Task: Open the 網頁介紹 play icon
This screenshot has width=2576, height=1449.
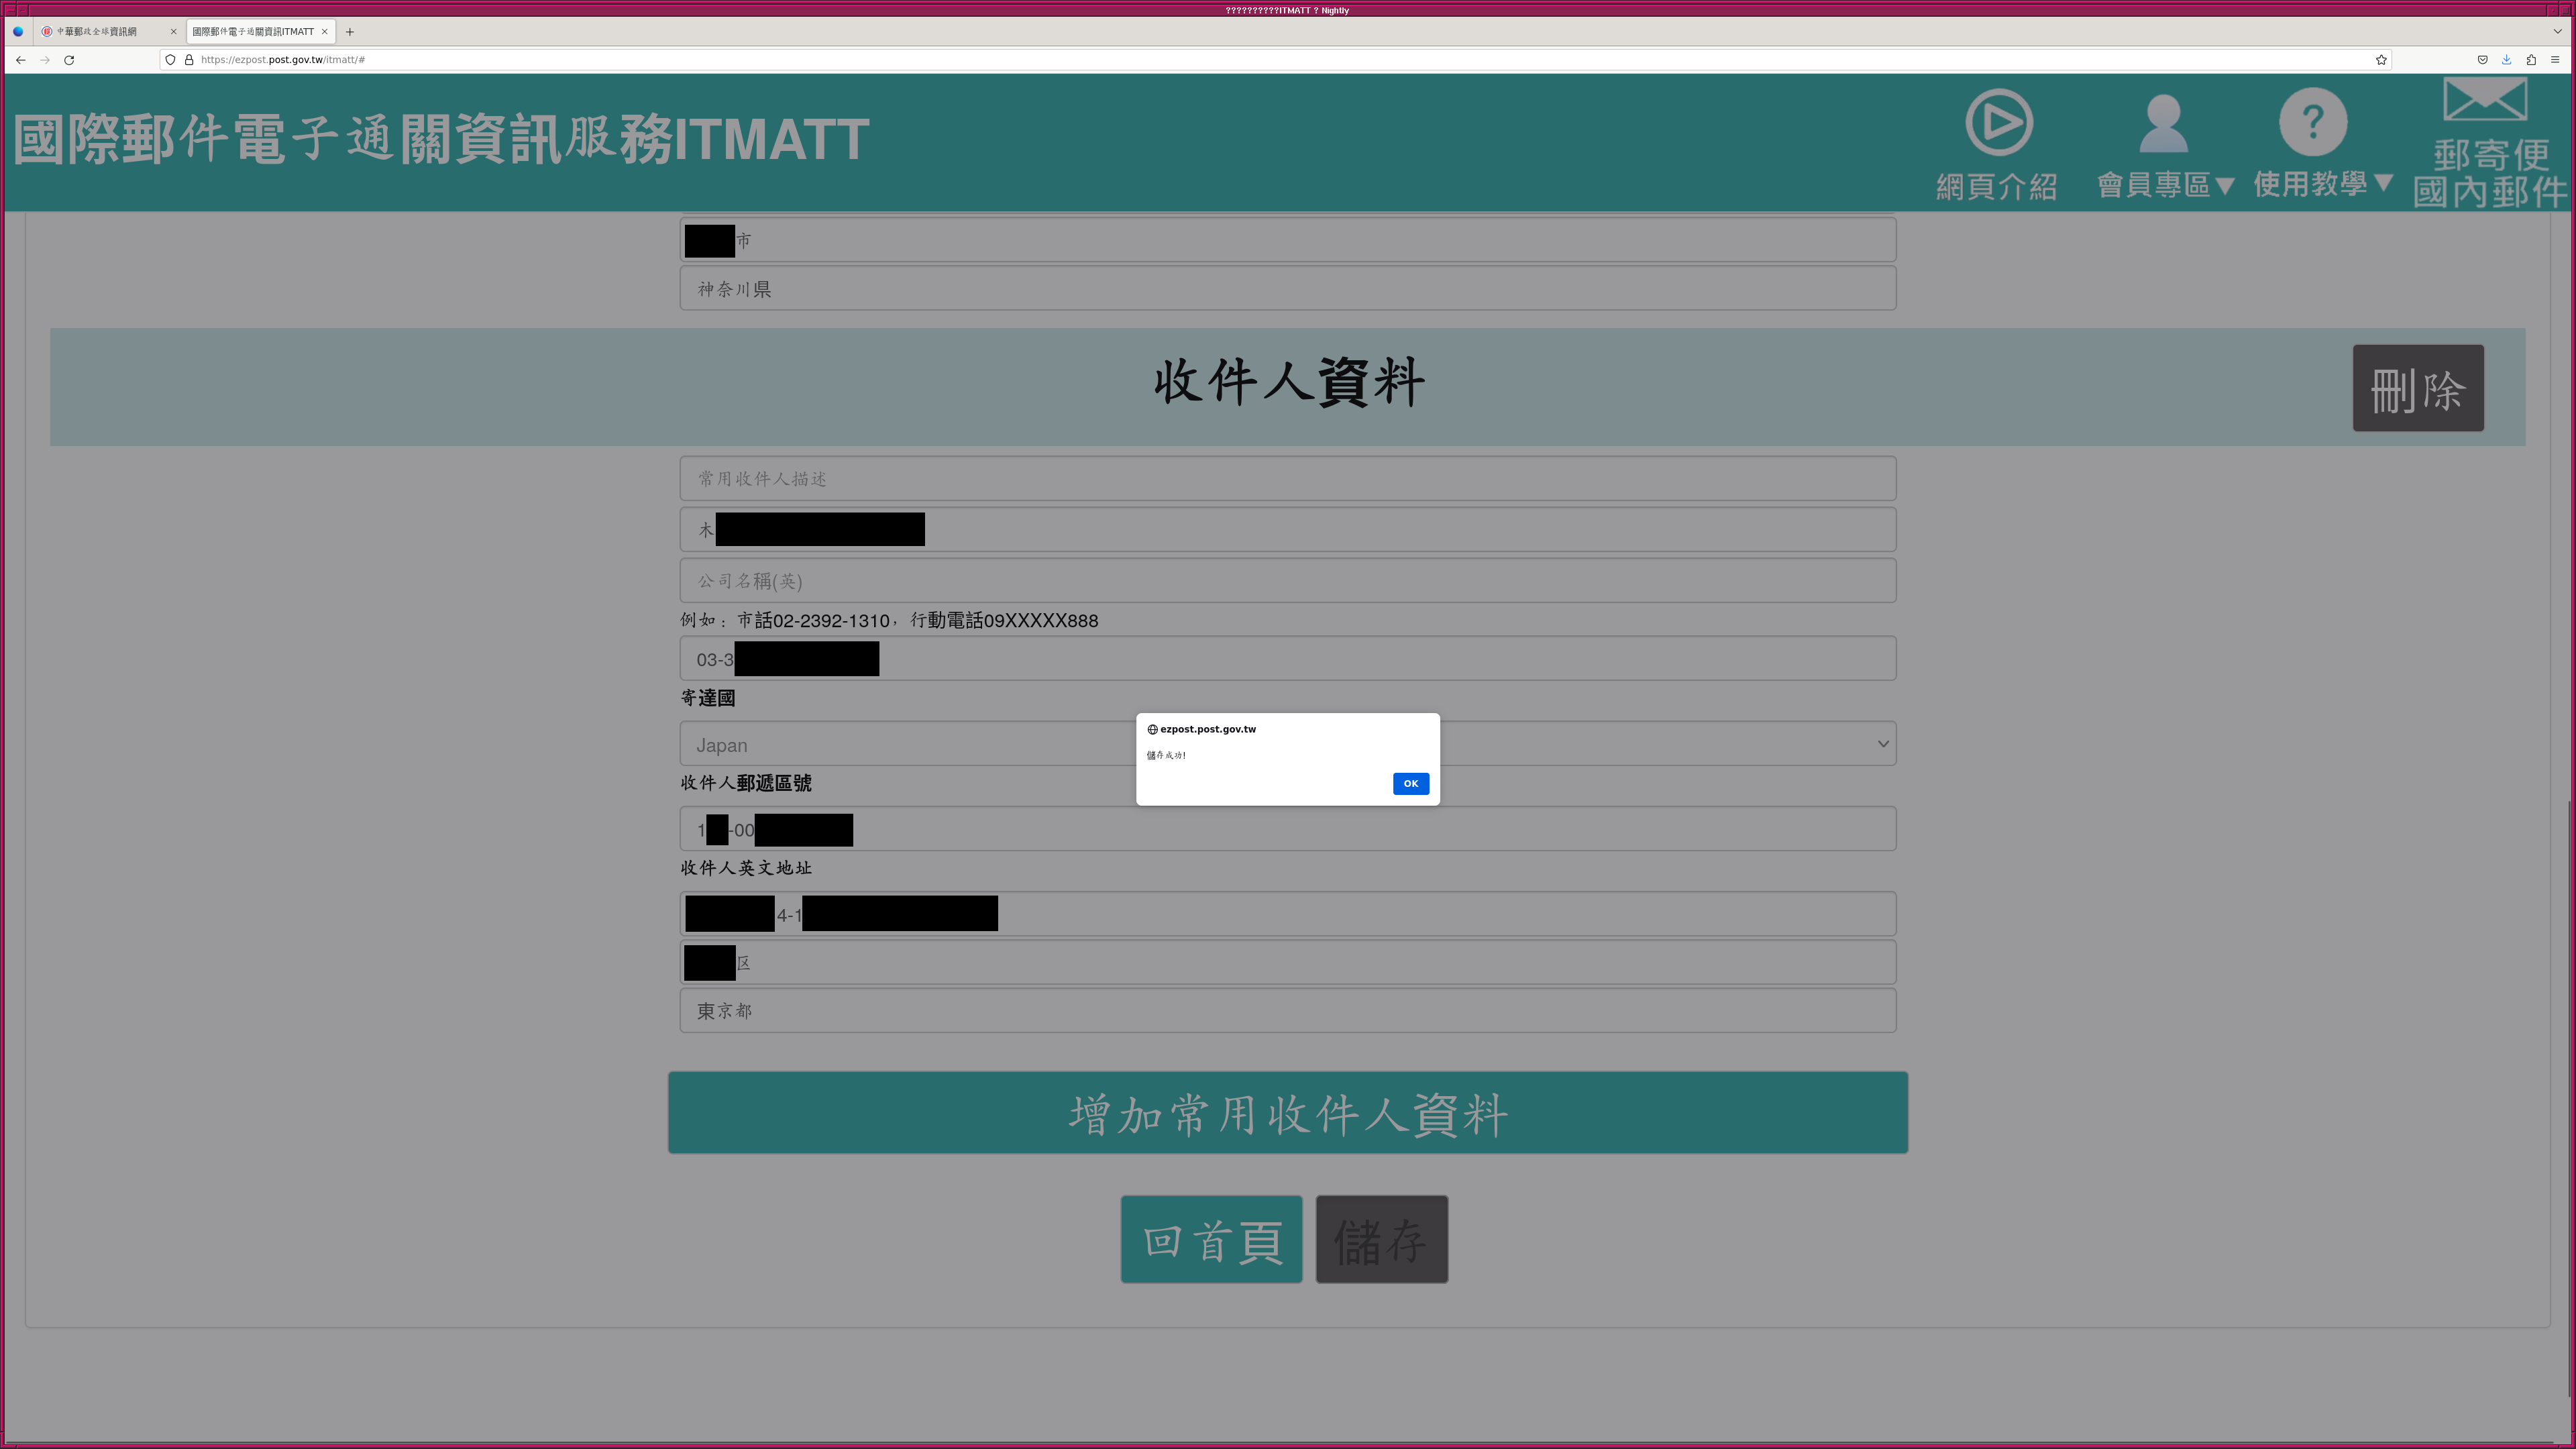Action: click(x=1998, y=123)
